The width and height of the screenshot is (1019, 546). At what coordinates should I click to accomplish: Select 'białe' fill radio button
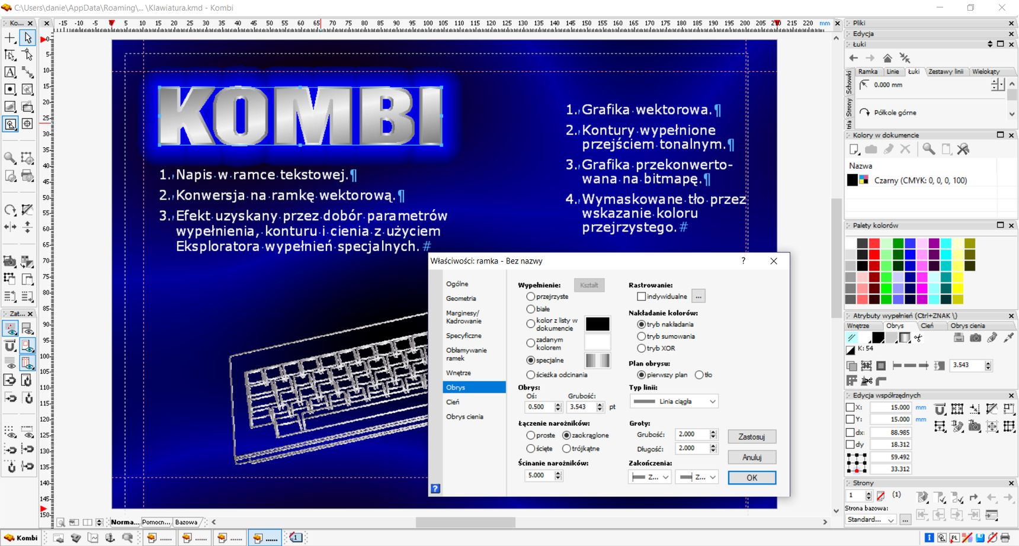(530, 309)
